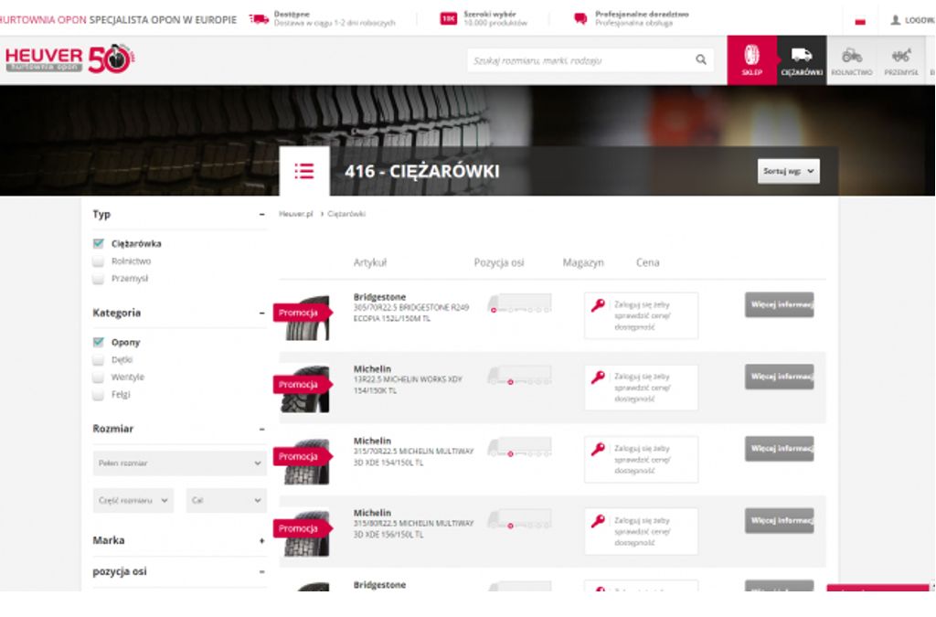
Task: Check the Dętki category checkbox
Action: 99,359
